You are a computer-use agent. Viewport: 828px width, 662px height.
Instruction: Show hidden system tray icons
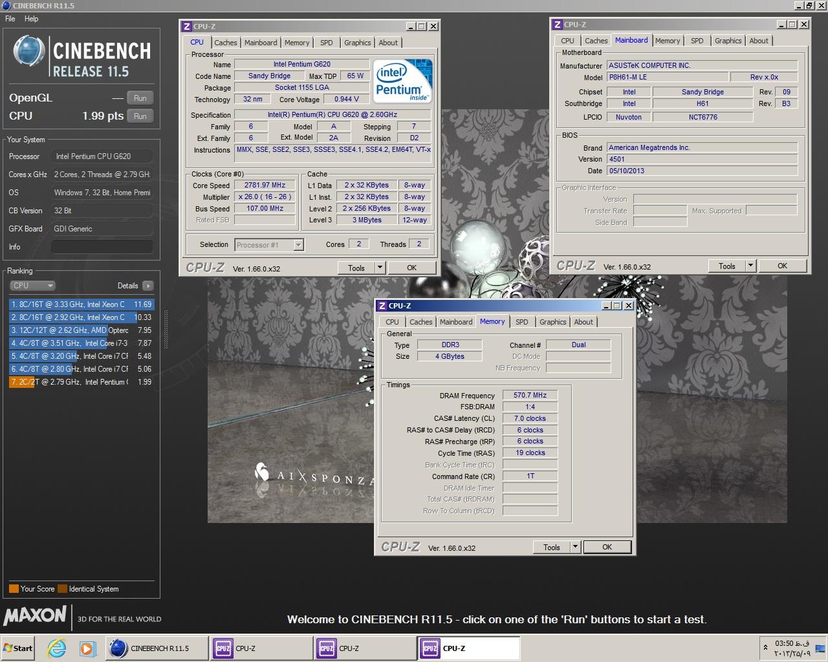point(765,647)
